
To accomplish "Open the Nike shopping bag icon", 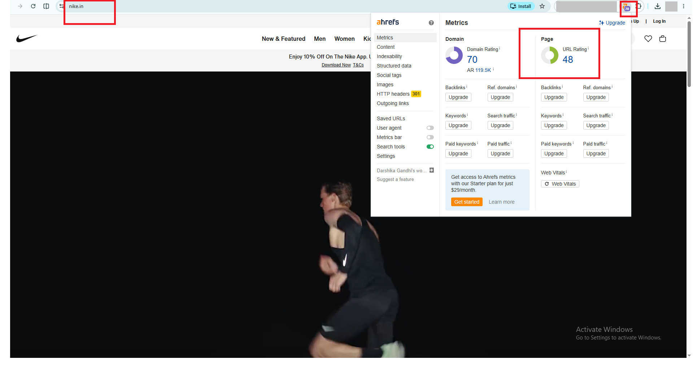I will coord(663,39).
